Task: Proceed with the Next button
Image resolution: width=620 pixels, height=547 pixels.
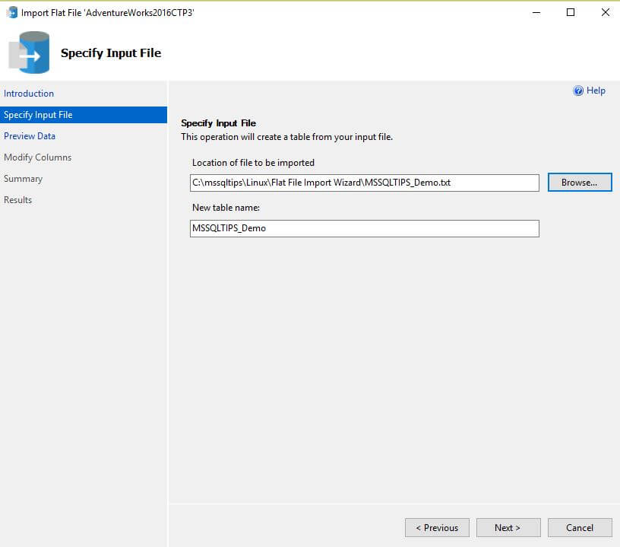Action: click(x=508, y=528)
